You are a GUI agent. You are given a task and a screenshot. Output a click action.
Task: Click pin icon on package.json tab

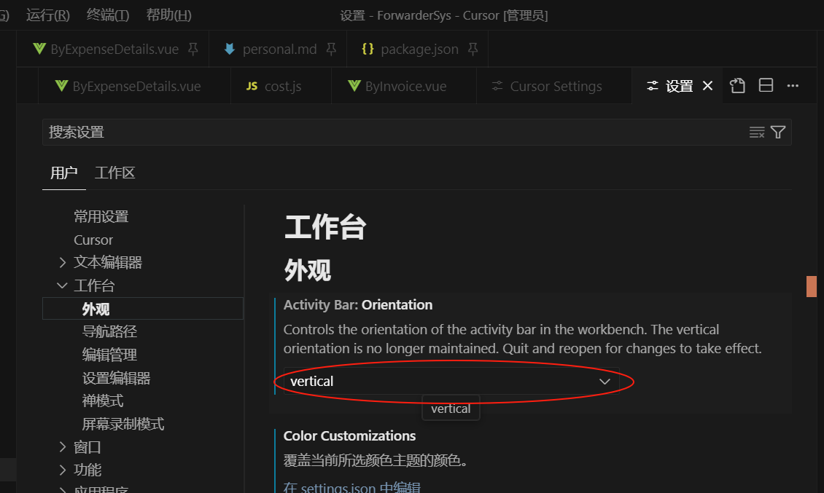[473, 50]
